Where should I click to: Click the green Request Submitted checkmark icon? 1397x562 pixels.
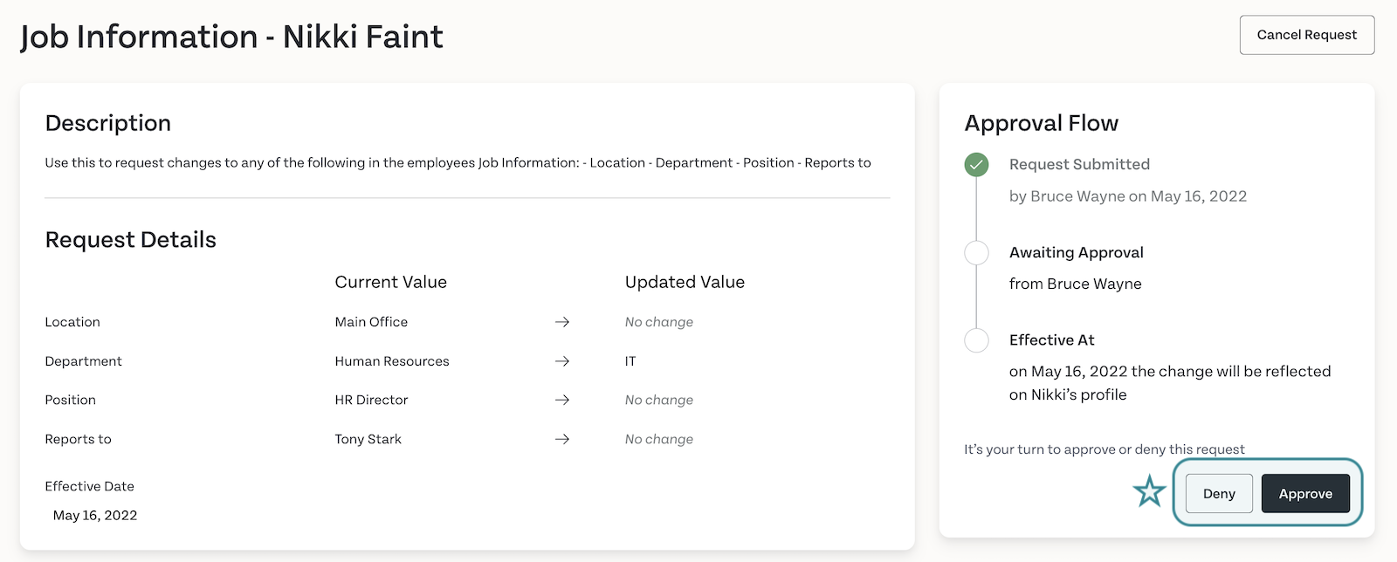coord(976,164)
